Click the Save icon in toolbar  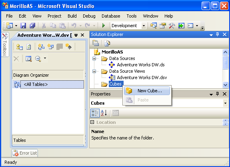(x=23, y=26)
